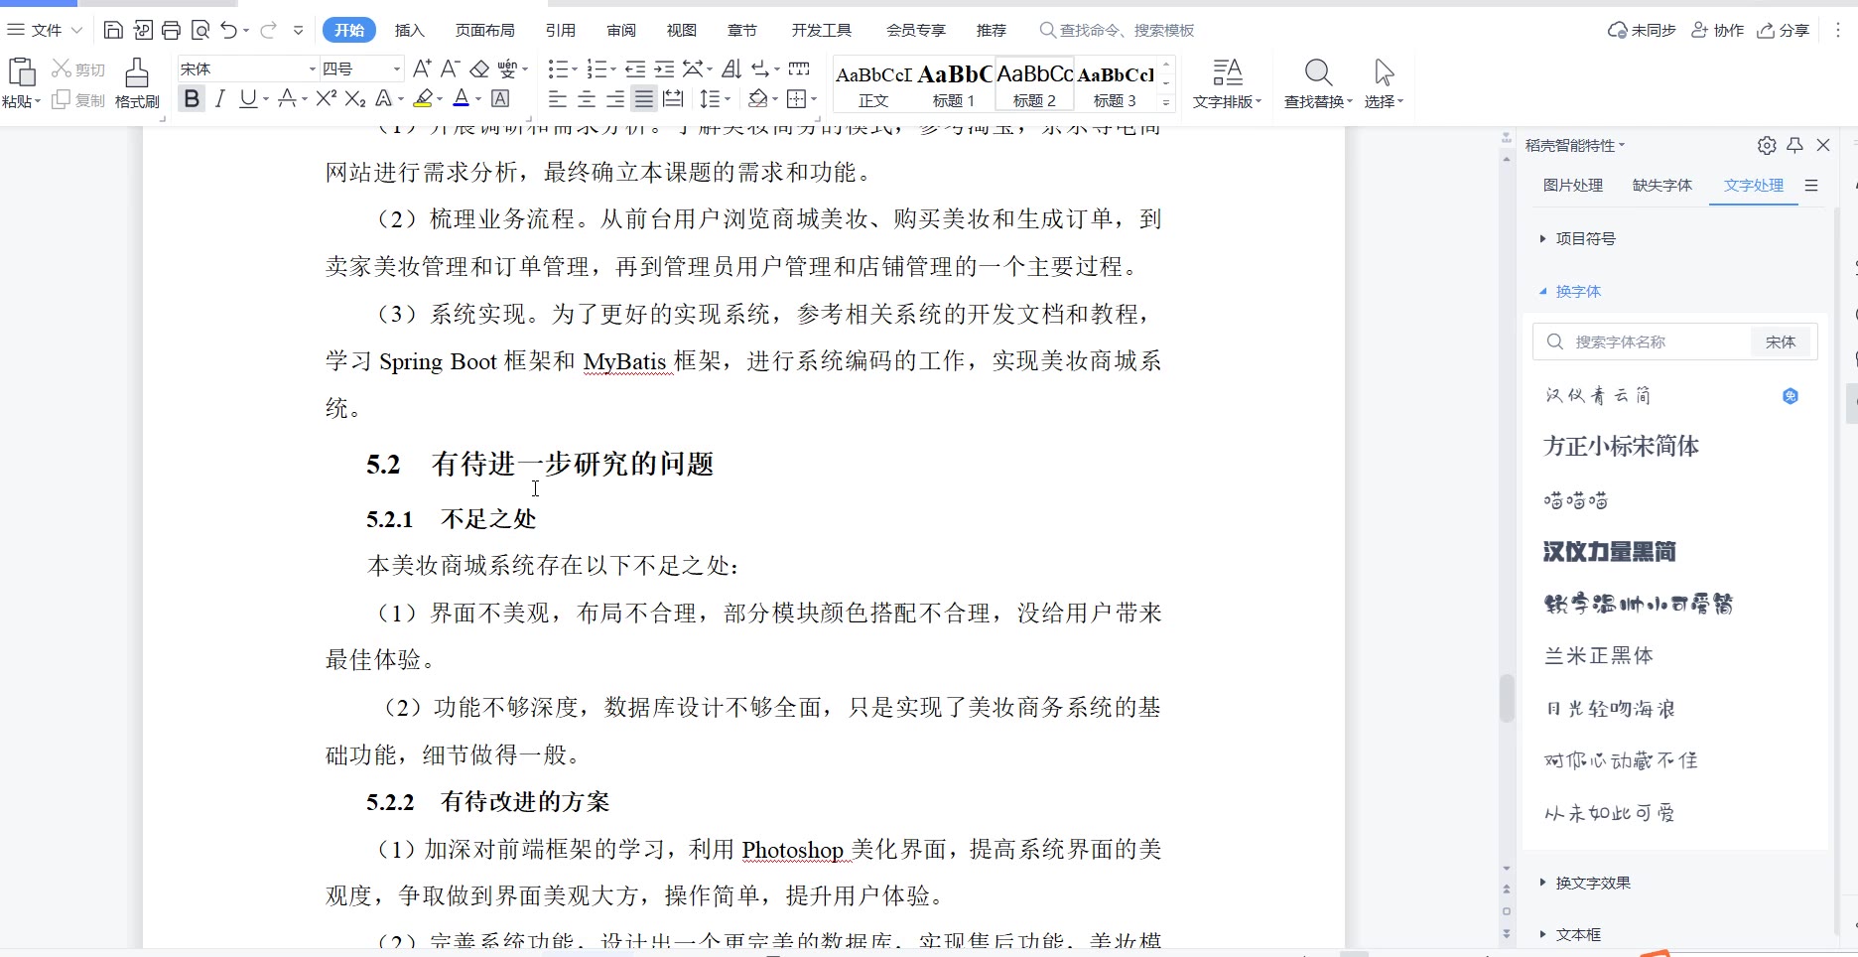Align text to the left
The image size is (1858, 957).
pyautogui.click(x=558, y=98)
